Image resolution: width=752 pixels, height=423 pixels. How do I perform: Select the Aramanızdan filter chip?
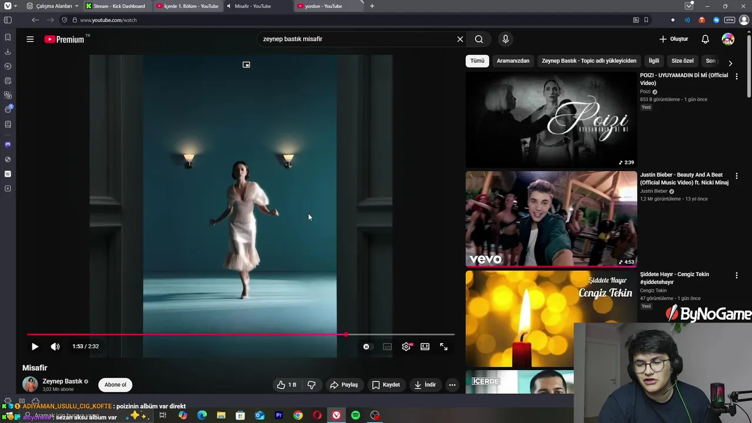[513, 61]
